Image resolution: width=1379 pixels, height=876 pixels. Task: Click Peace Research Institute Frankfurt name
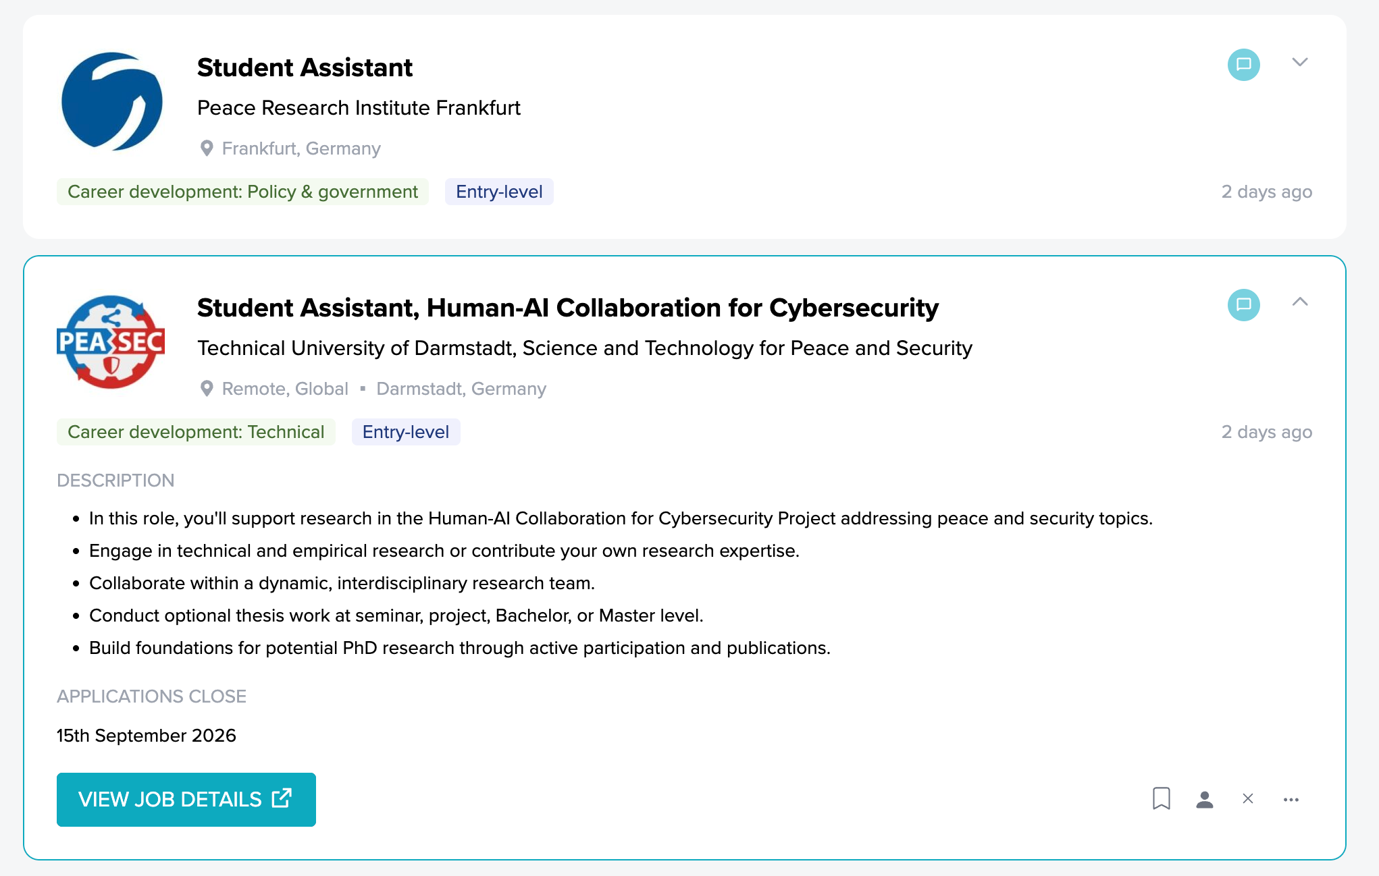(359, 108)
